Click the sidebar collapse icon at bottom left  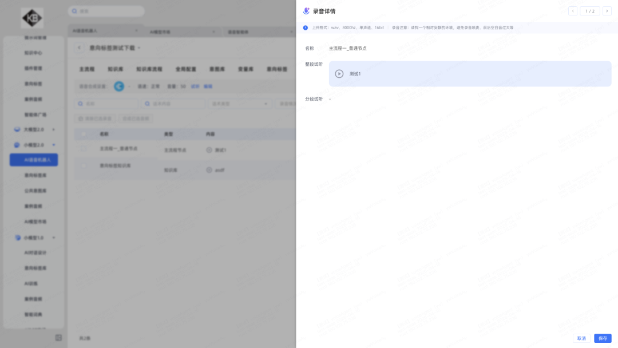click(x=58, y=338)
